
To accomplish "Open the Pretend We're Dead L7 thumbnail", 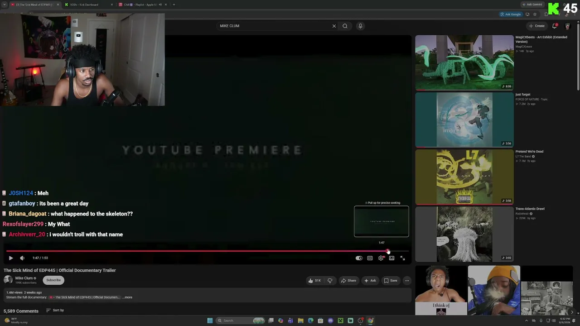I will [464, 177].
